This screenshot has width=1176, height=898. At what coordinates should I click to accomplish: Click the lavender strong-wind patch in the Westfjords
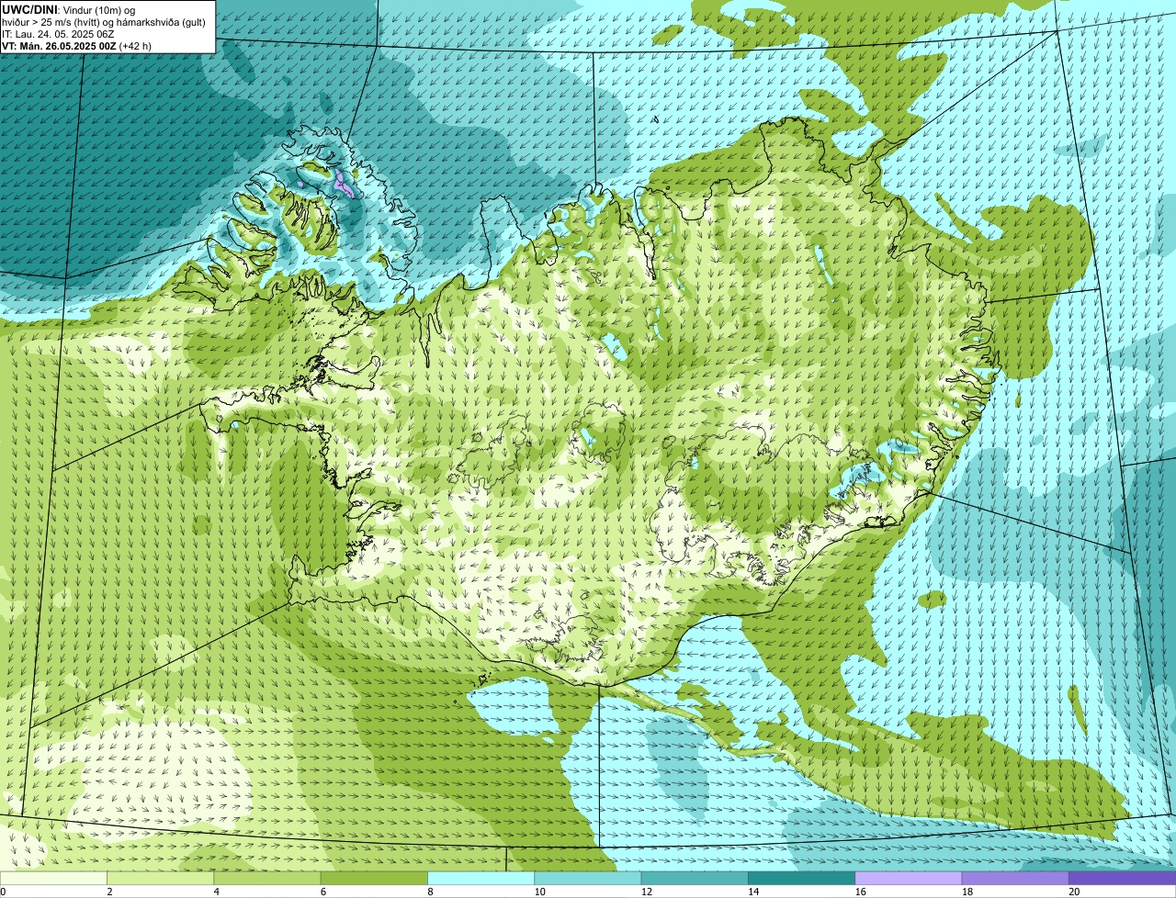(x=344, y=184)
